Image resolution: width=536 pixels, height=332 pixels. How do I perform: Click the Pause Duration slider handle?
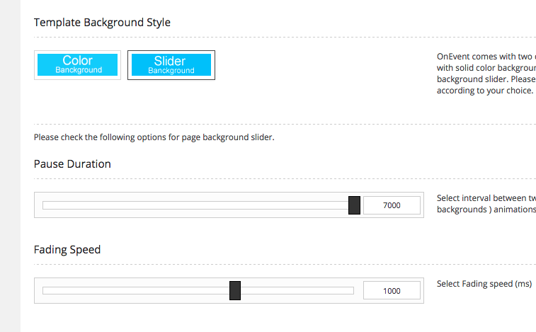355,205
